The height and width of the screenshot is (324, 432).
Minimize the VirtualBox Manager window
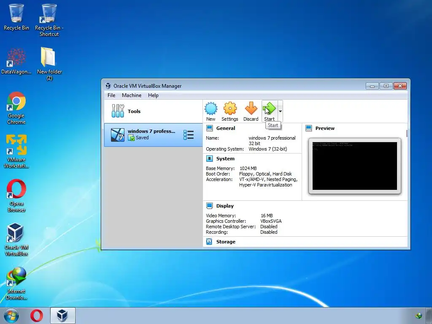click(x=372, y=86)
